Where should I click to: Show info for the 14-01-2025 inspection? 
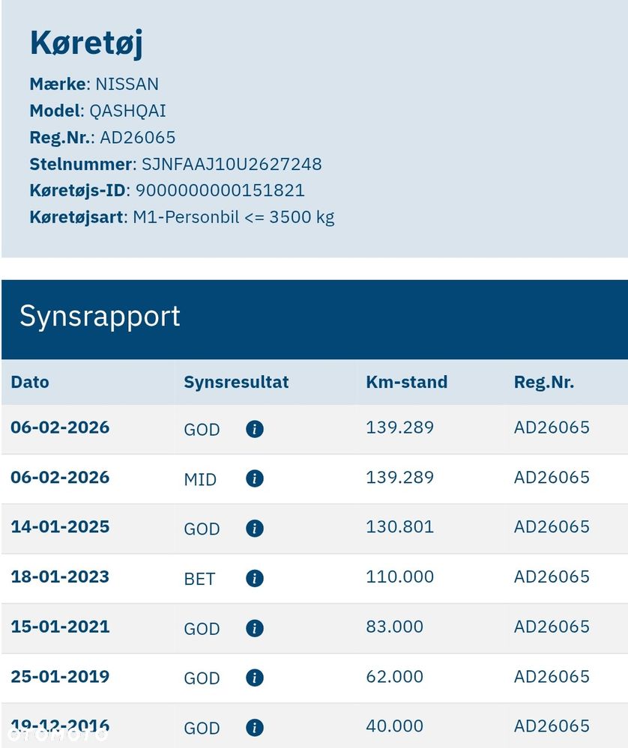(x=255, y=529)
